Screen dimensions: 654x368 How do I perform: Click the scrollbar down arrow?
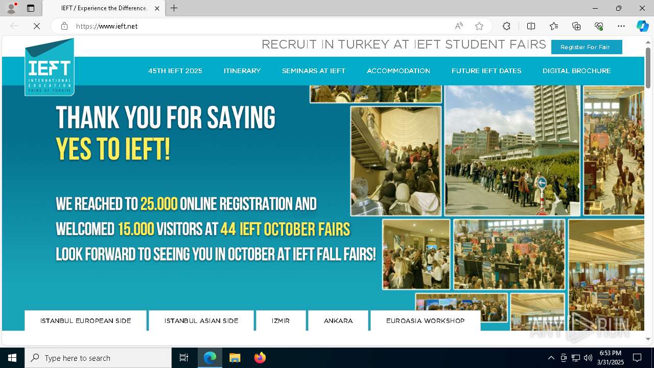point(648,339)
